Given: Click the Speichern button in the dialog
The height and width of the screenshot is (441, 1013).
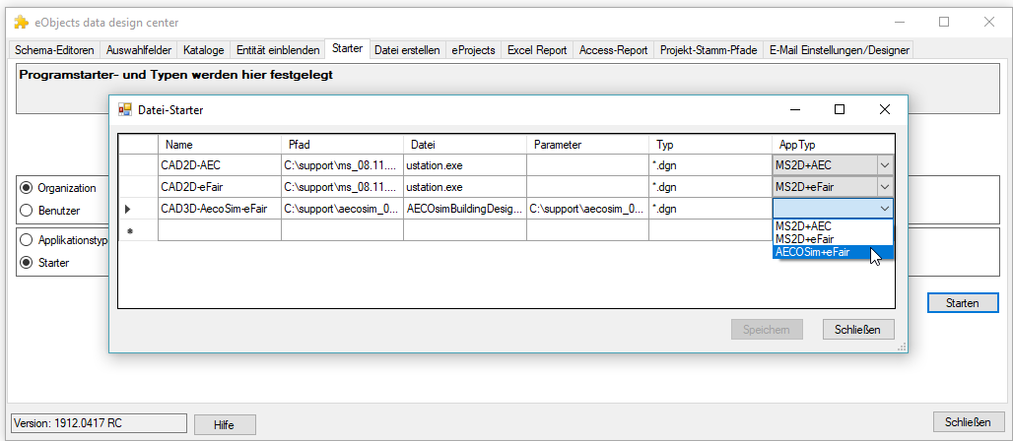Looking at the screenshot, I should pyautogui.click(x=767, y=330).
